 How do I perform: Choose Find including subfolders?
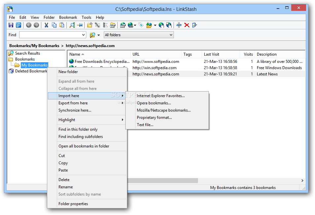pos(87,137)
